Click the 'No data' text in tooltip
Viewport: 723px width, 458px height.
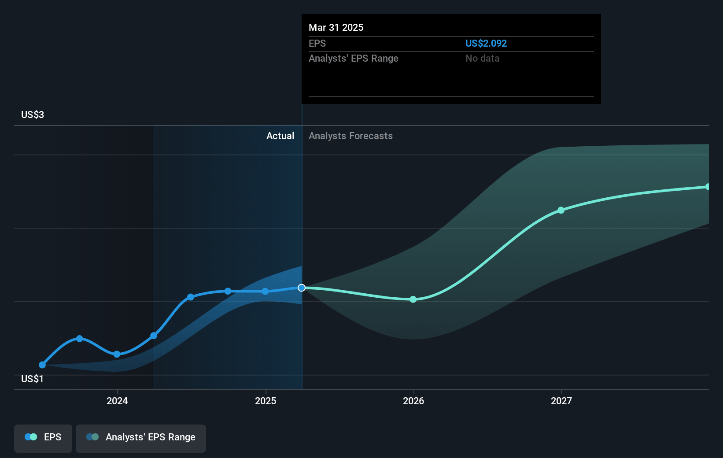(483, 58)
